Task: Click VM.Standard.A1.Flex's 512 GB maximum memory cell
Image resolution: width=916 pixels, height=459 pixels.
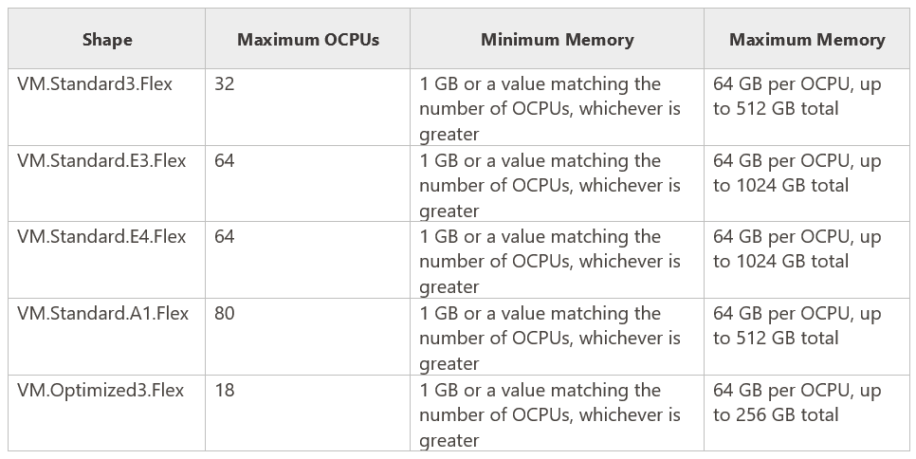Action: click(797, 326)
